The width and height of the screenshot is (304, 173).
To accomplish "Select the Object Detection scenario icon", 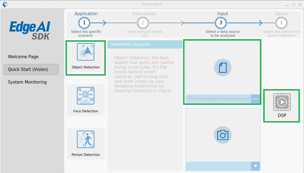I will click(86, 52).
